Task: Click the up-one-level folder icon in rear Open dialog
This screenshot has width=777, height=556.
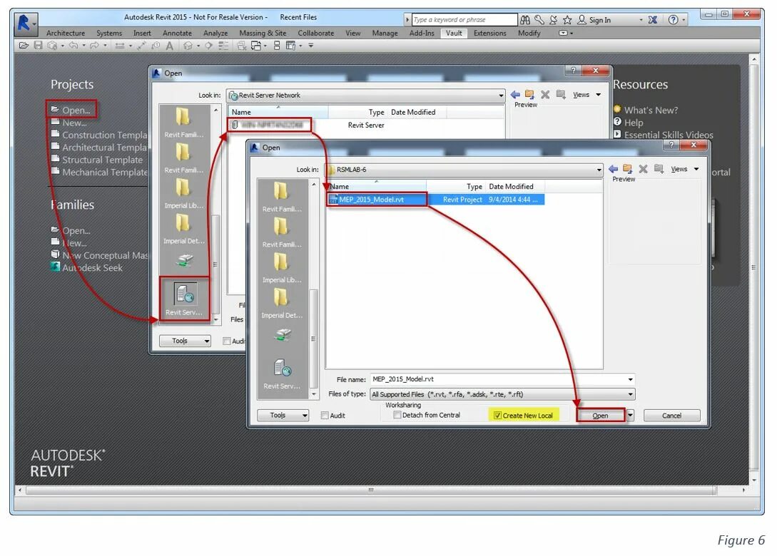Action: pos(529,95)
